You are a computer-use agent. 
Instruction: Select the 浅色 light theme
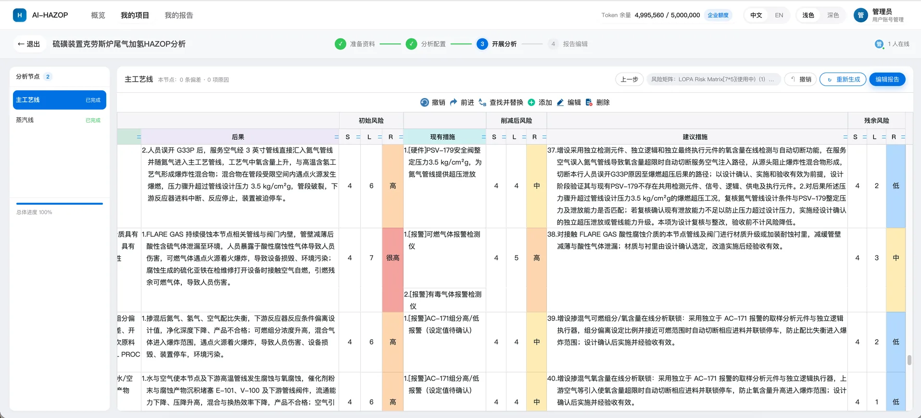808,15
